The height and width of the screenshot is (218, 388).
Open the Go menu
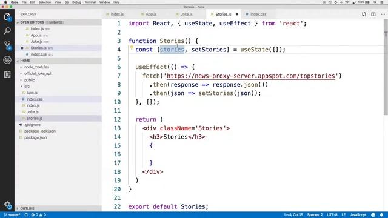click(x=67, y=2)
